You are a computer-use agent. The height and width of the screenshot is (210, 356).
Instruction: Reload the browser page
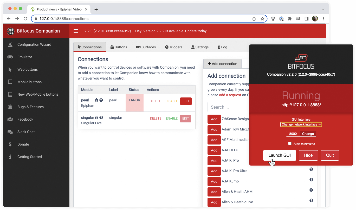point(25,19)
